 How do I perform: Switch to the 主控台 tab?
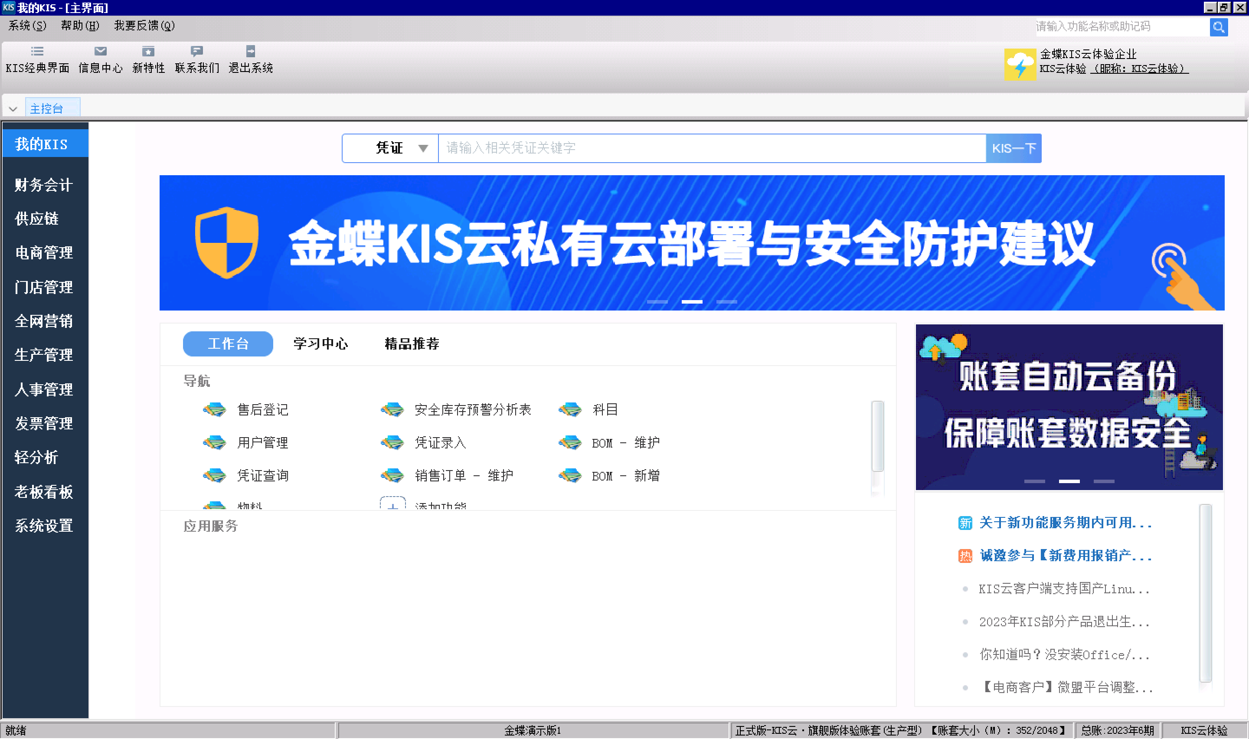tap(52, 108)
